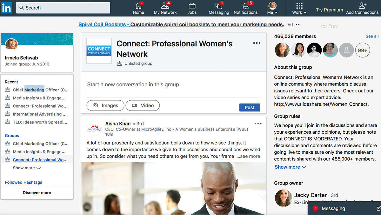This screenshot has width=381, height=215.
Task: Open Aisha Khan's profile name
Action: coord(118,124)
